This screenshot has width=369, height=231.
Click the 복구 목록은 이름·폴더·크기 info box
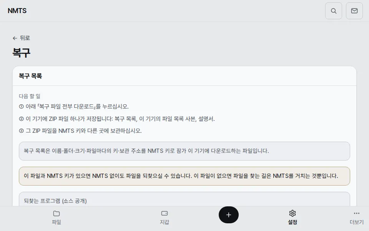[184, 151]
